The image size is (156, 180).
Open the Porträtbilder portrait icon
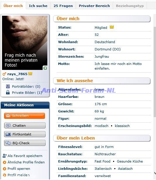point(8,86)
